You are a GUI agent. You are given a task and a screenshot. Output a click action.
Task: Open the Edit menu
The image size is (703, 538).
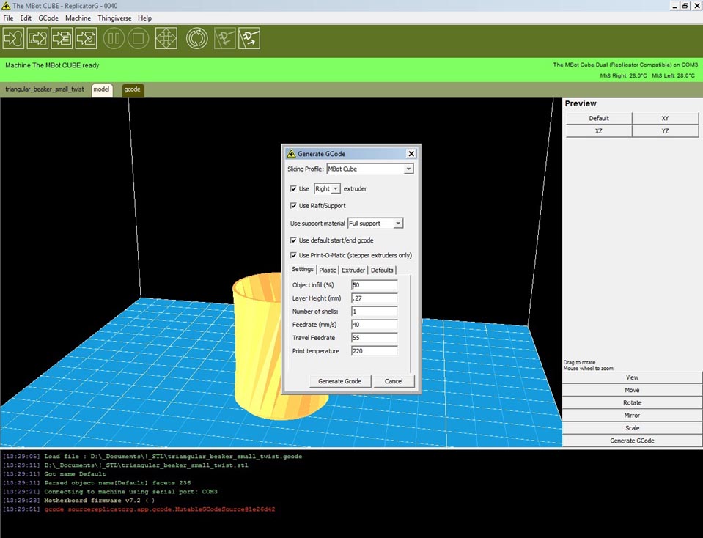(26, 18)
